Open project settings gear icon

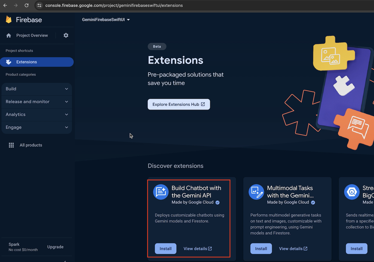pos(66,35)
